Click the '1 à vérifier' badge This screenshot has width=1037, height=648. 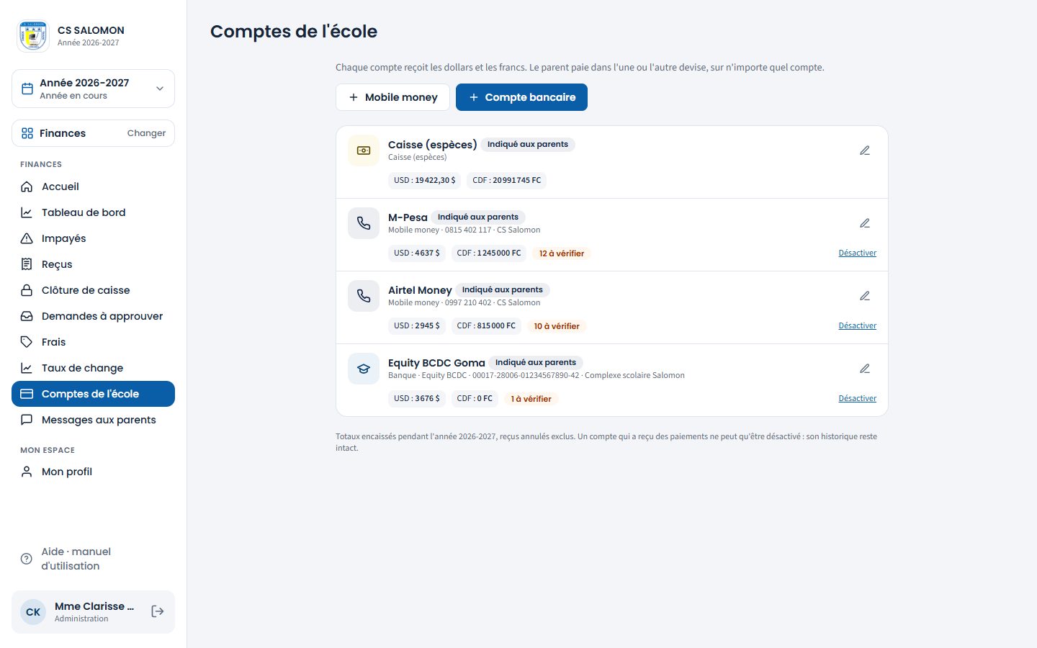pos(531,399)
